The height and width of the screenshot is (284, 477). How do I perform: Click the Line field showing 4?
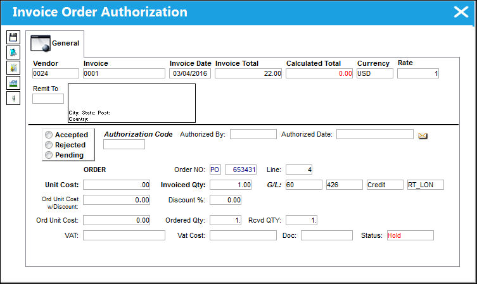[x=299, y=170]
